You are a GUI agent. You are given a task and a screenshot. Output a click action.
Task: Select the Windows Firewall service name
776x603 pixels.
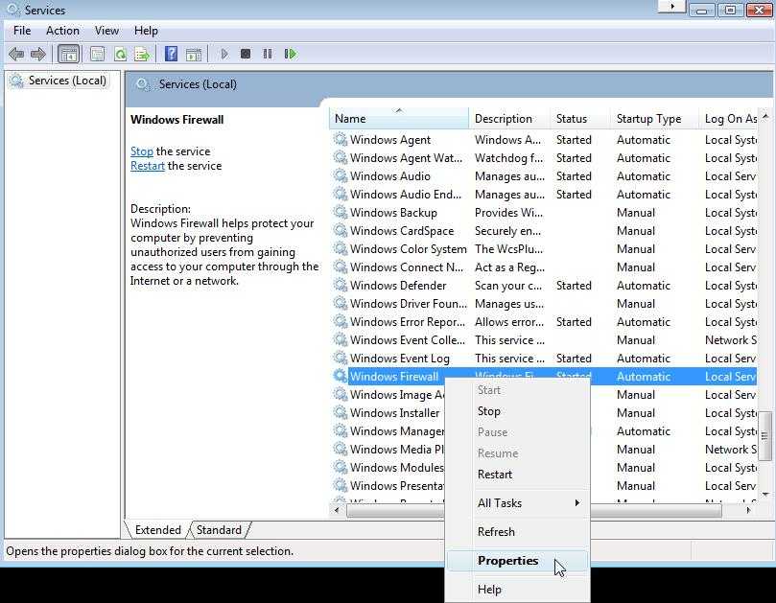pos(394,377)
